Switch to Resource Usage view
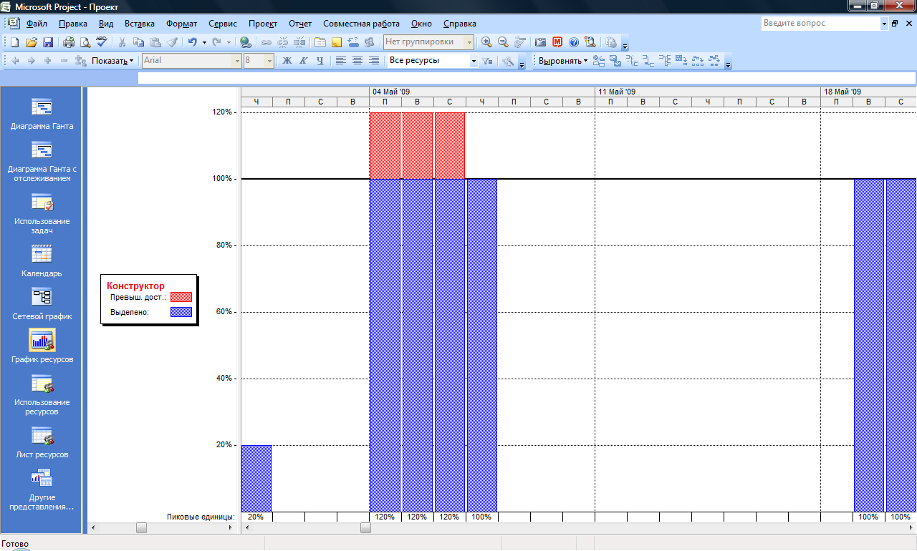Screen dimensions: 917x551 point(42,394)
